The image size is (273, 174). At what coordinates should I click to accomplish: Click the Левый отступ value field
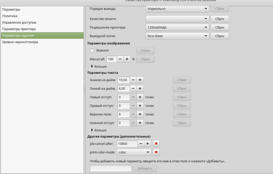coord(124,97)
